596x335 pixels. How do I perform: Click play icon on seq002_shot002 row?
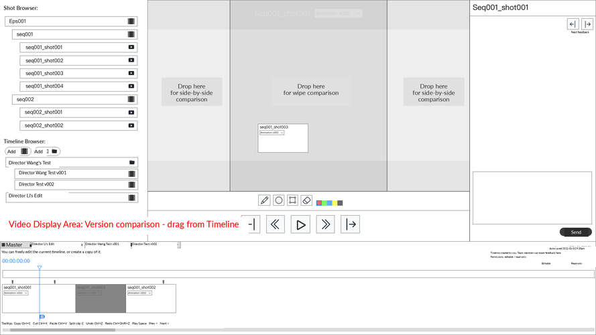point(131,125)
